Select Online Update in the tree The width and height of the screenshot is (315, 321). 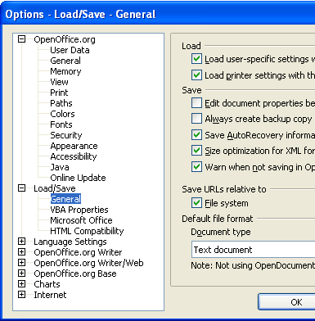[x=78, y=178]
